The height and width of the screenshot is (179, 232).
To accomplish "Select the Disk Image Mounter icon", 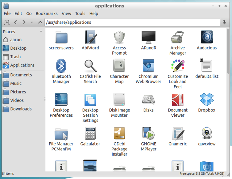I will pos(119,99).
